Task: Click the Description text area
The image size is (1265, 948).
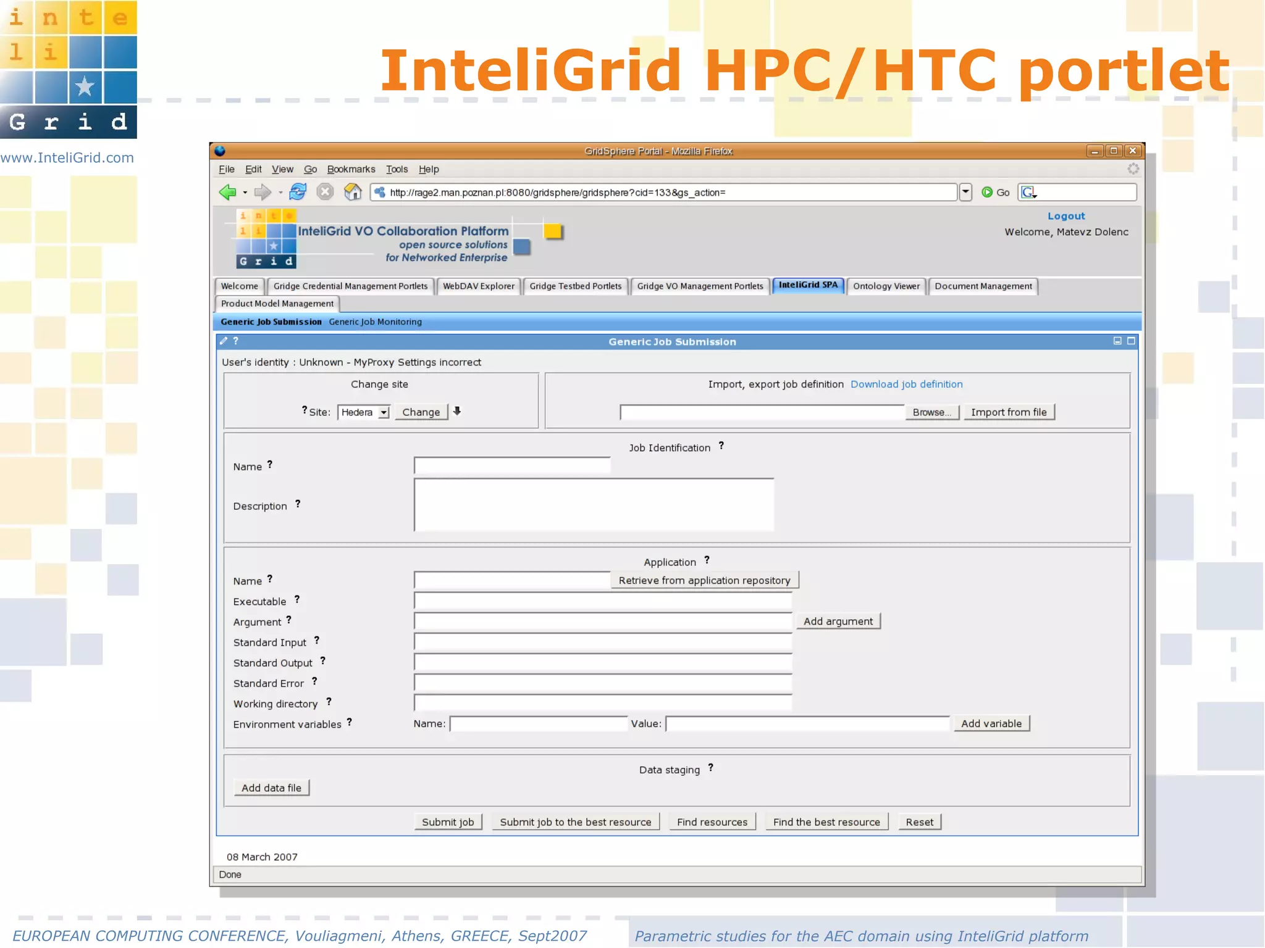Action: (594, 505)
